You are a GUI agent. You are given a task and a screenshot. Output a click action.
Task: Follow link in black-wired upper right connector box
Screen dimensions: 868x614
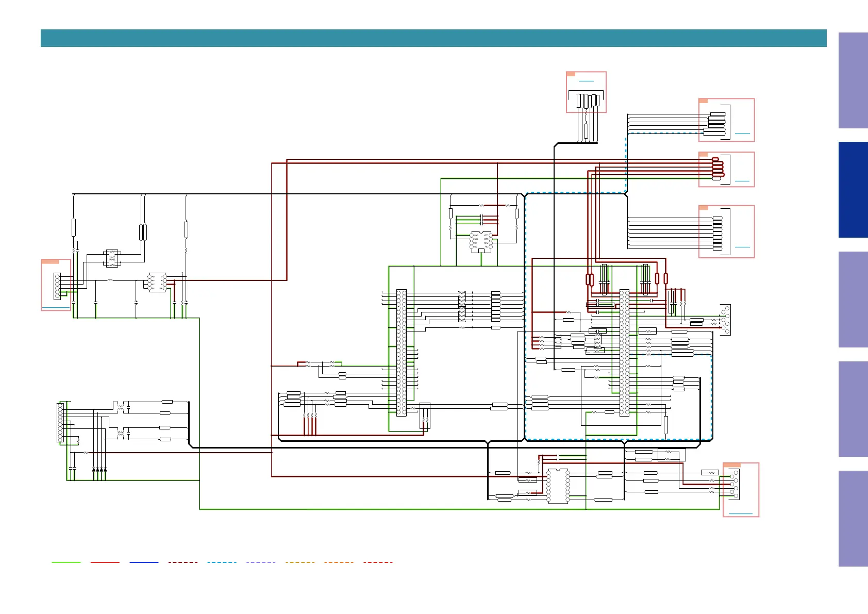(x=742, y=133)
